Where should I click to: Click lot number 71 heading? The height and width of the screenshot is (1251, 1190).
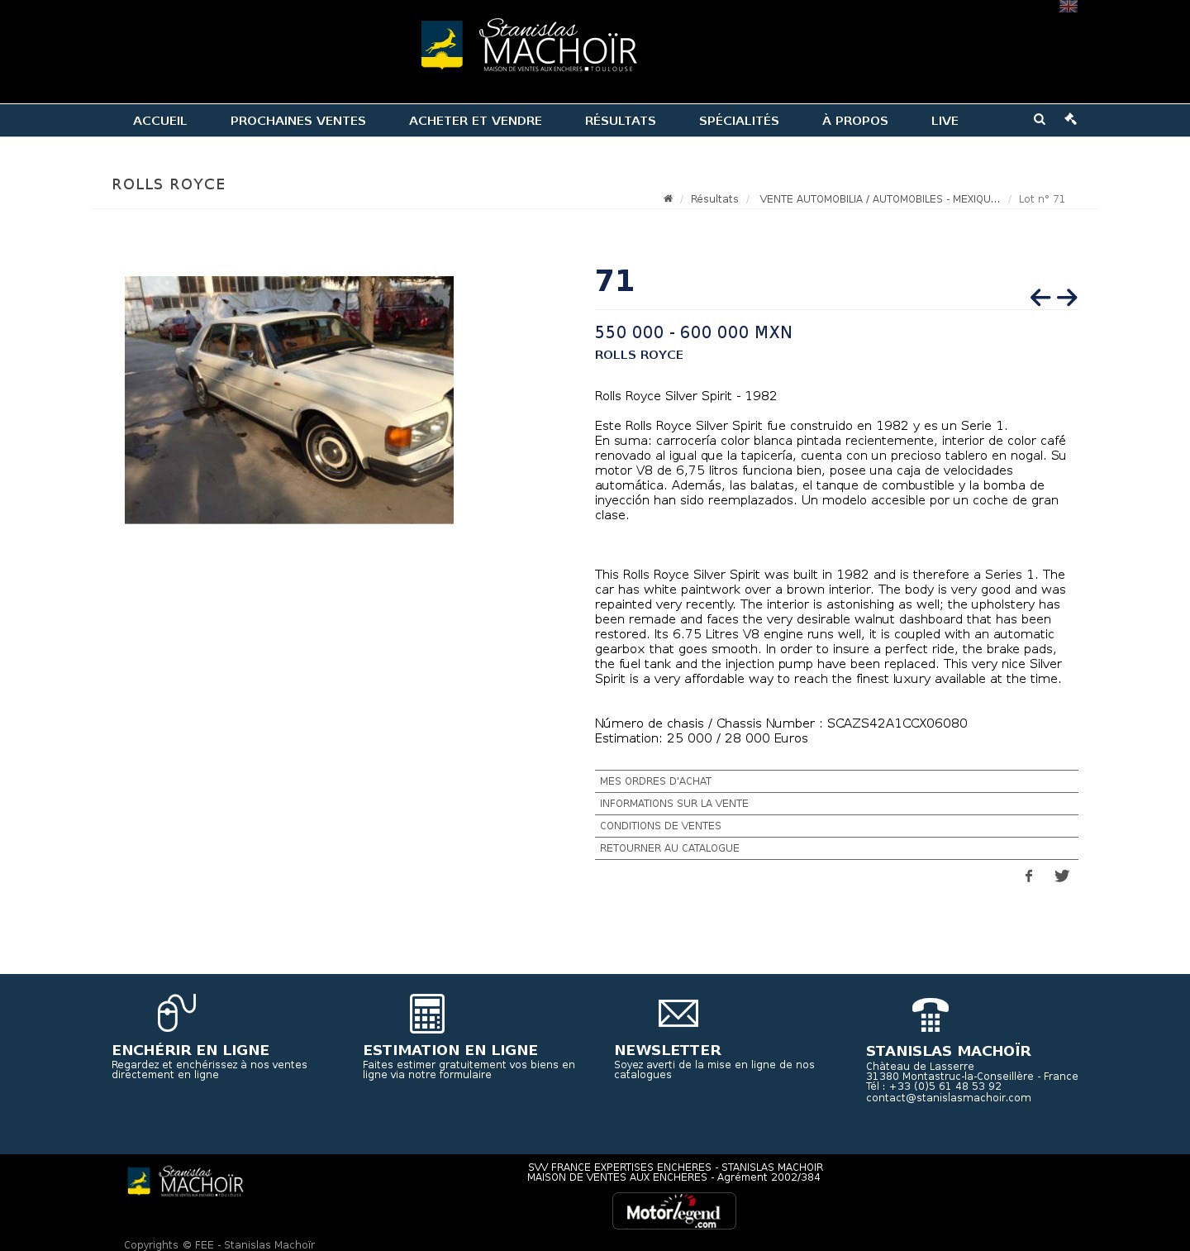tap(615, 281)
